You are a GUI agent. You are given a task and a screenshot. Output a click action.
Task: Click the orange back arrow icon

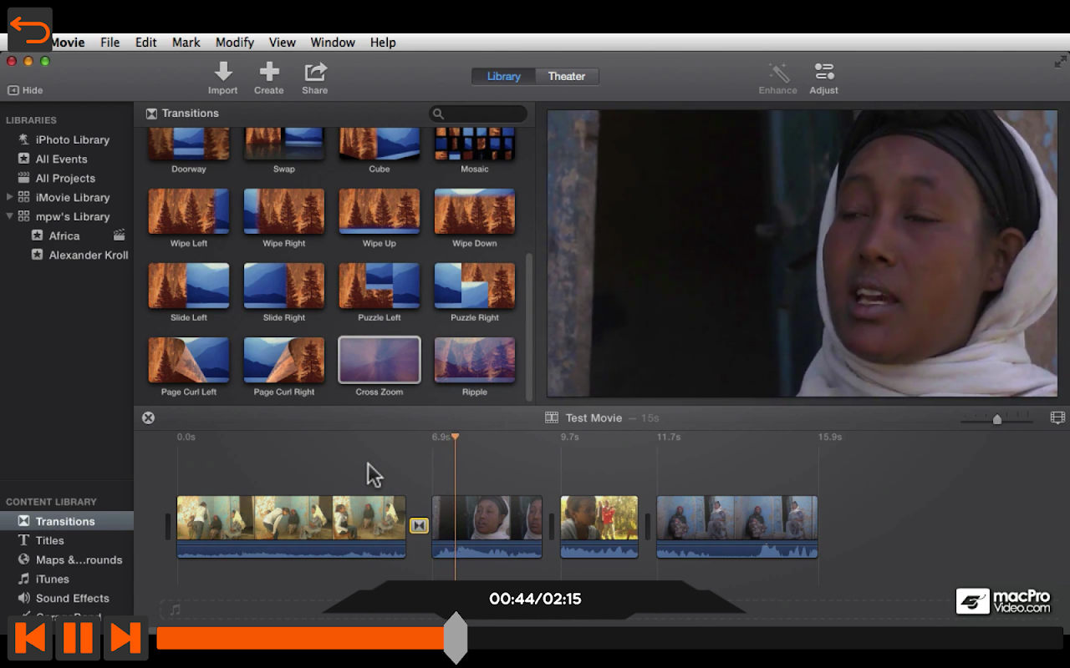pyautogui.click(x=30, y=30)
